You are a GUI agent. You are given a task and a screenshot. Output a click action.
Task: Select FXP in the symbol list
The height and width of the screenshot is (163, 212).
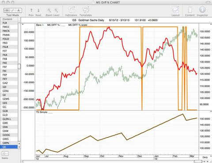9,75
